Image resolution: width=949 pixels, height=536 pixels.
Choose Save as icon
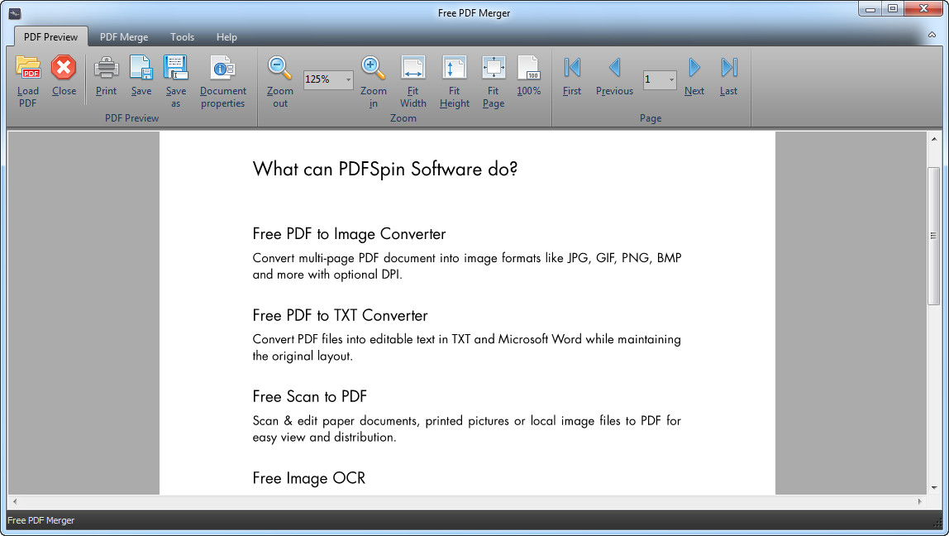coord(176,82)
